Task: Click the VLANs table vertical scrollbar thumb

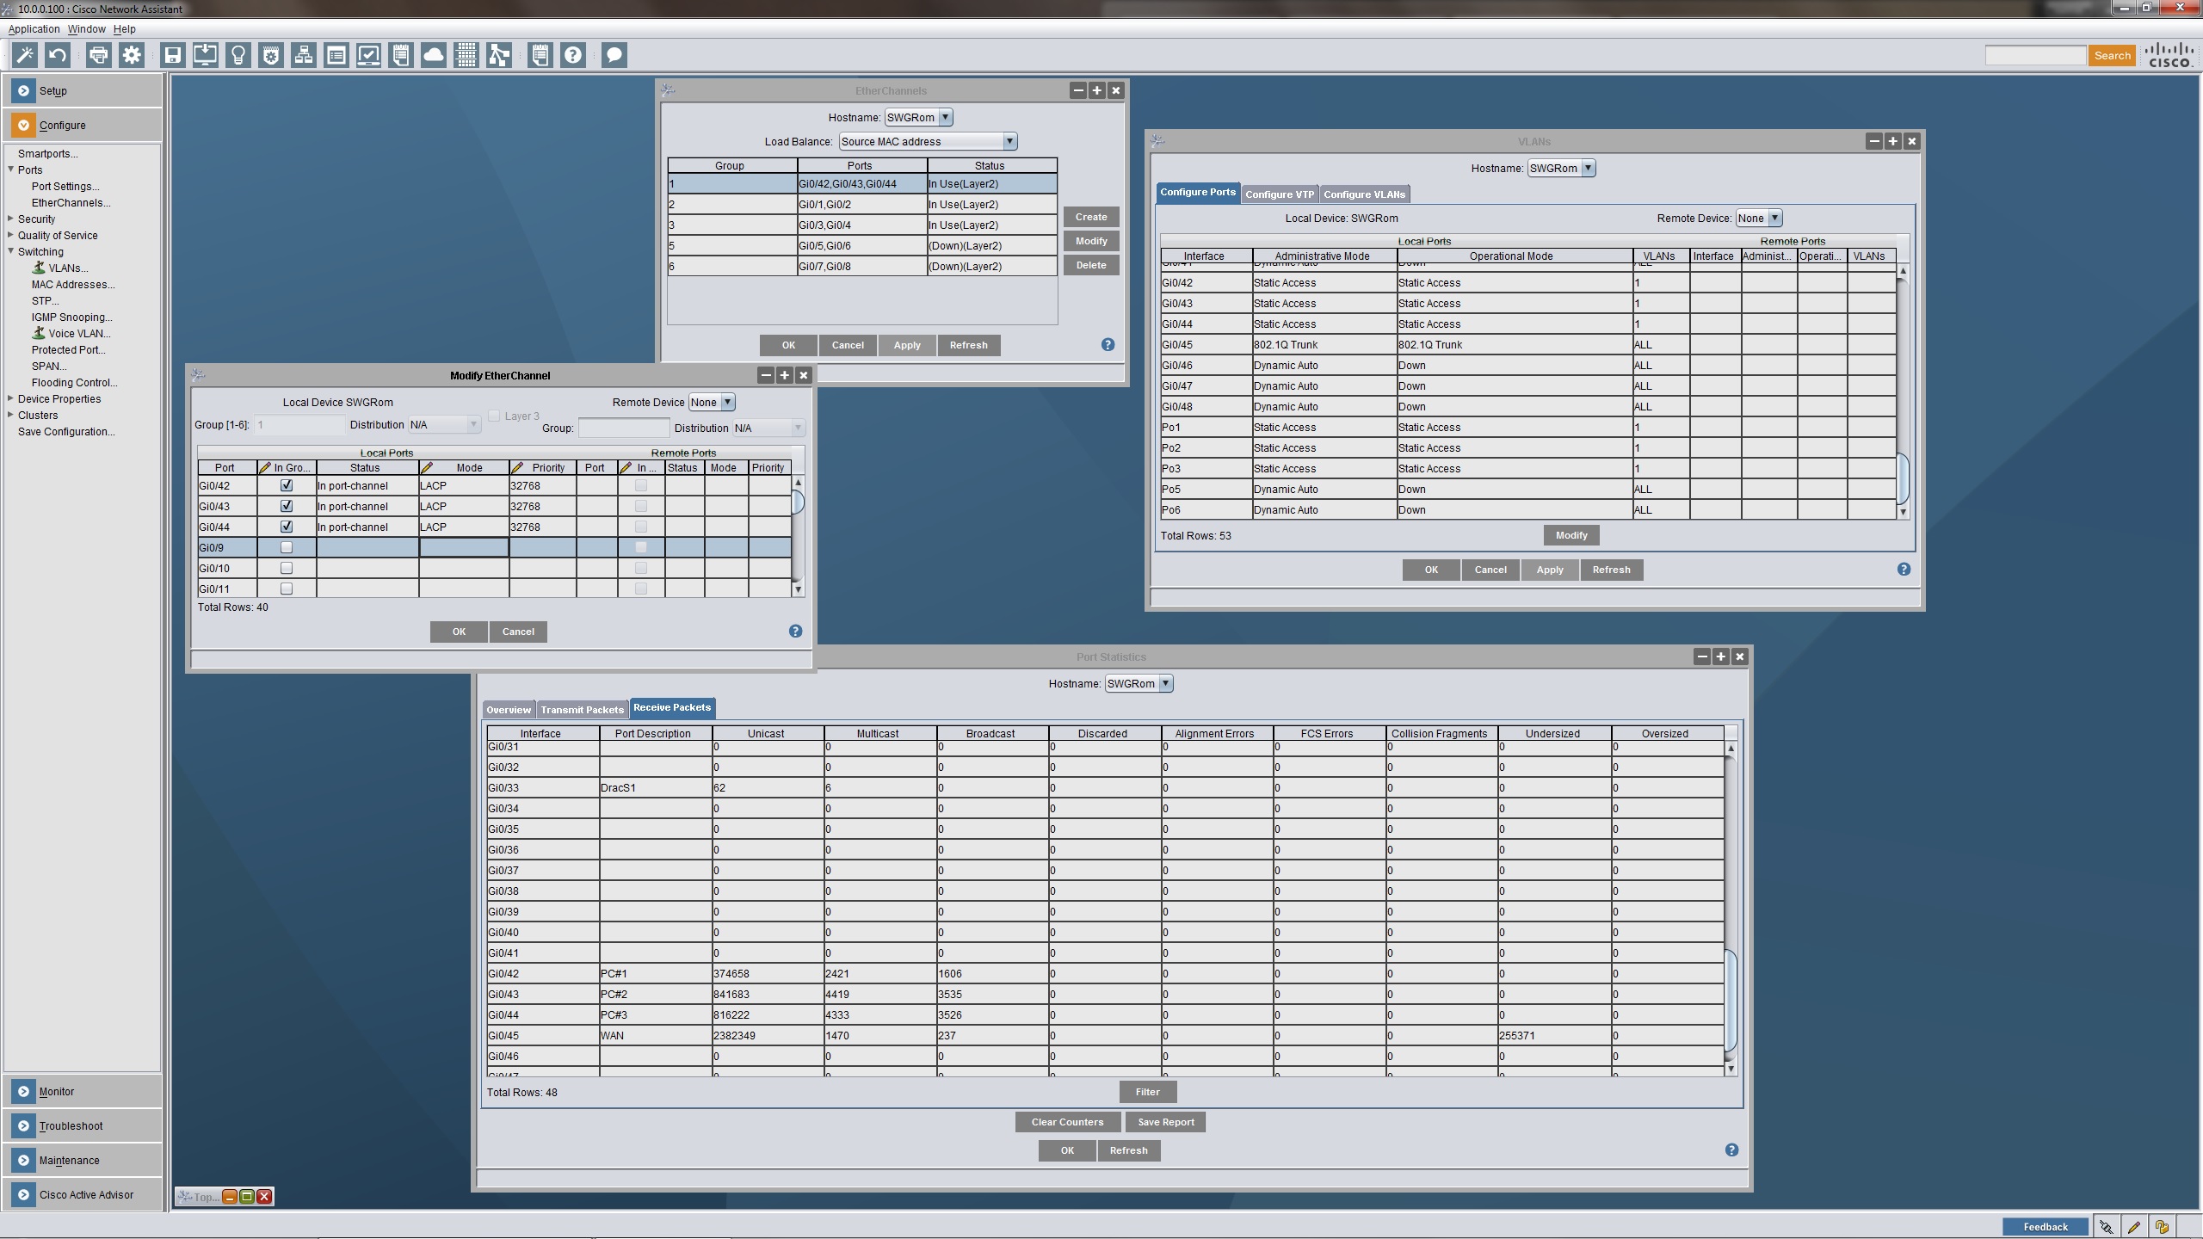Action: (1904, 478)
